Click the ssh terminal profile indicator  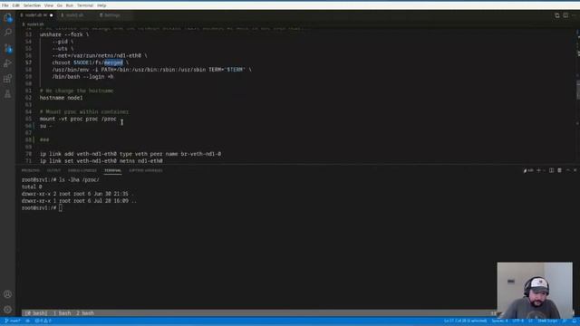point(528,170)
